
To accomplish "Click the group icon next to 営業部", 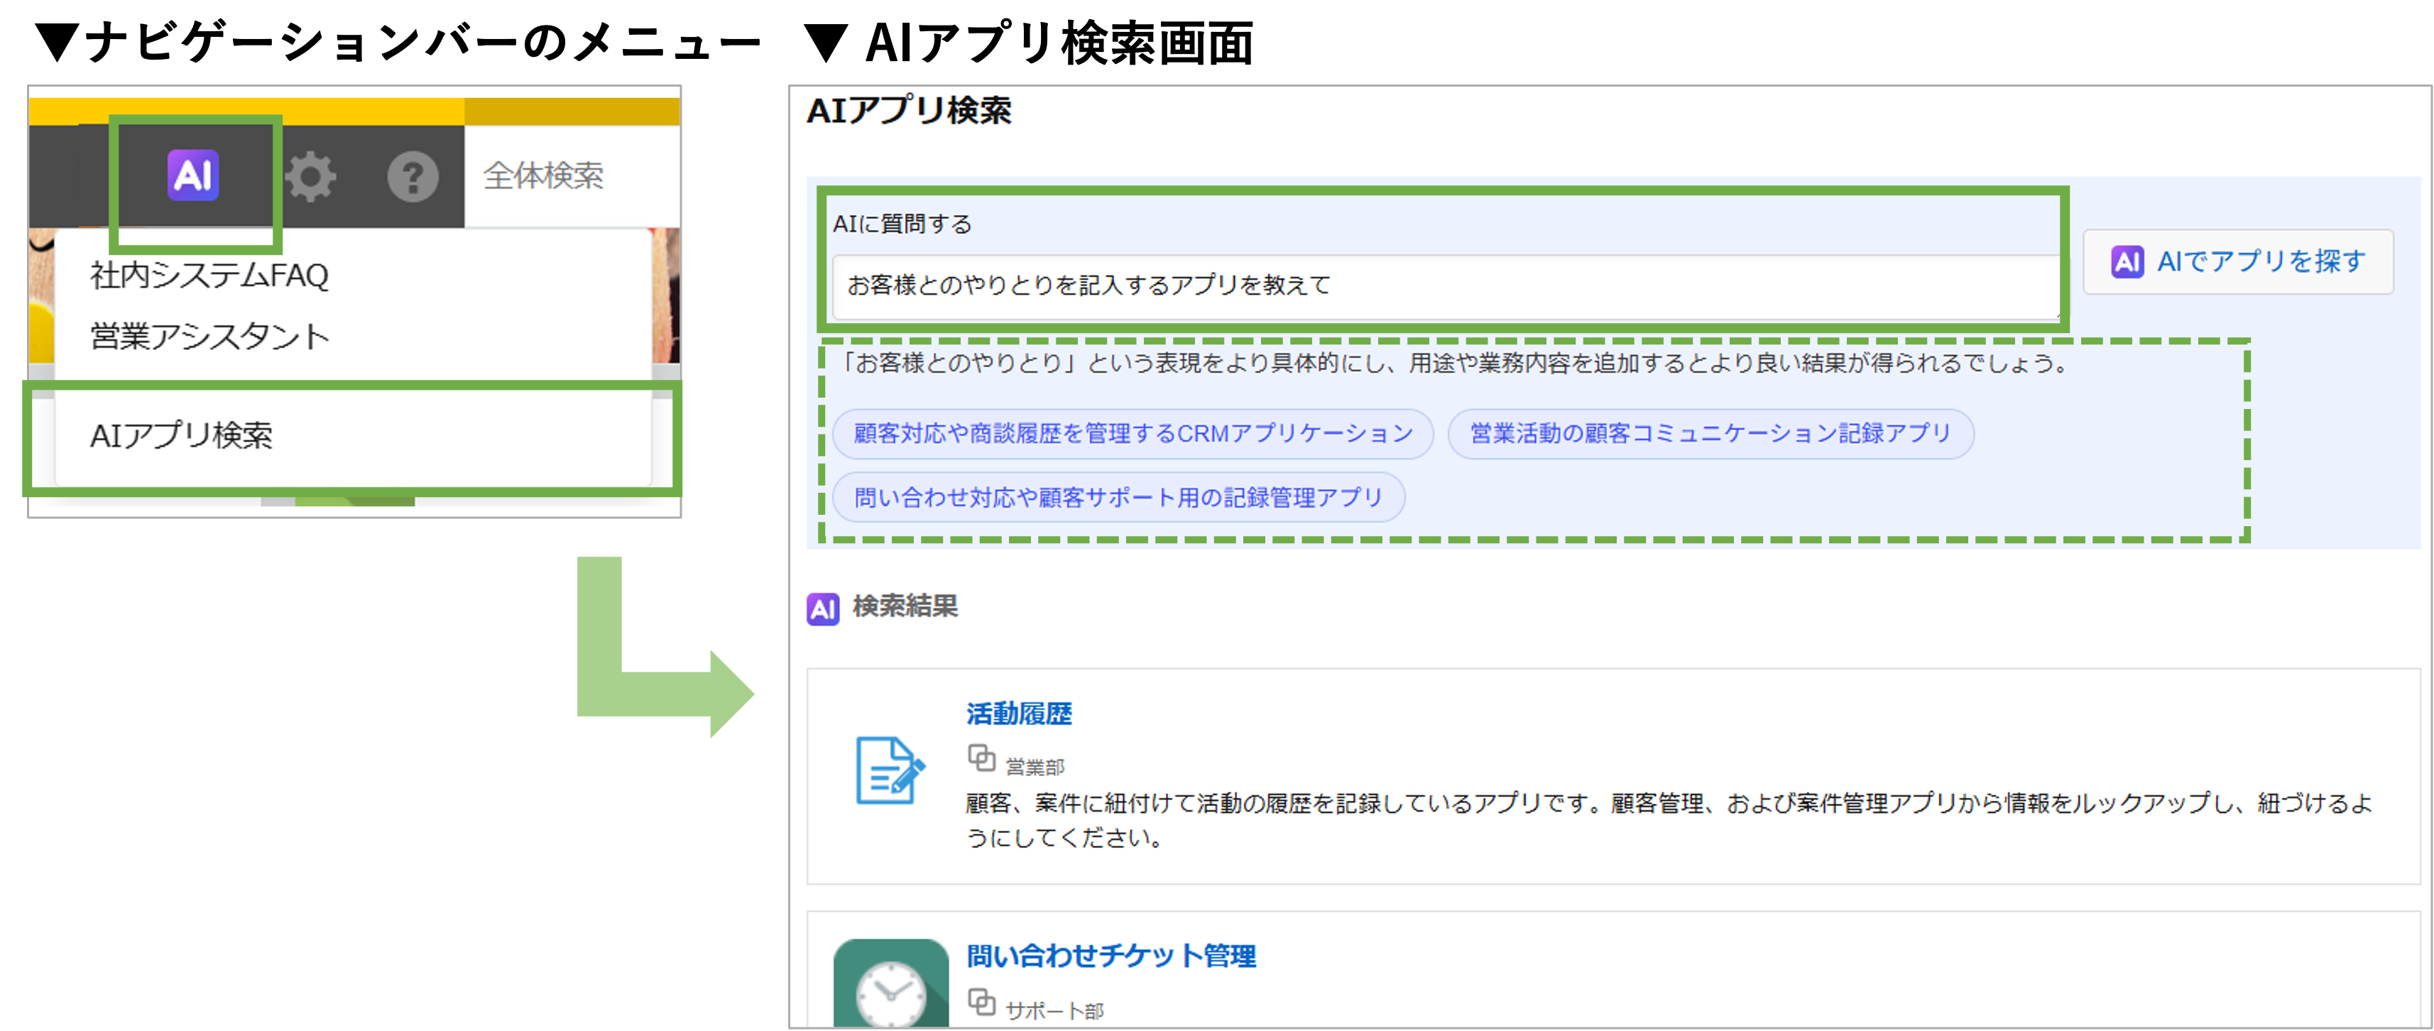I will pos(983,757).
